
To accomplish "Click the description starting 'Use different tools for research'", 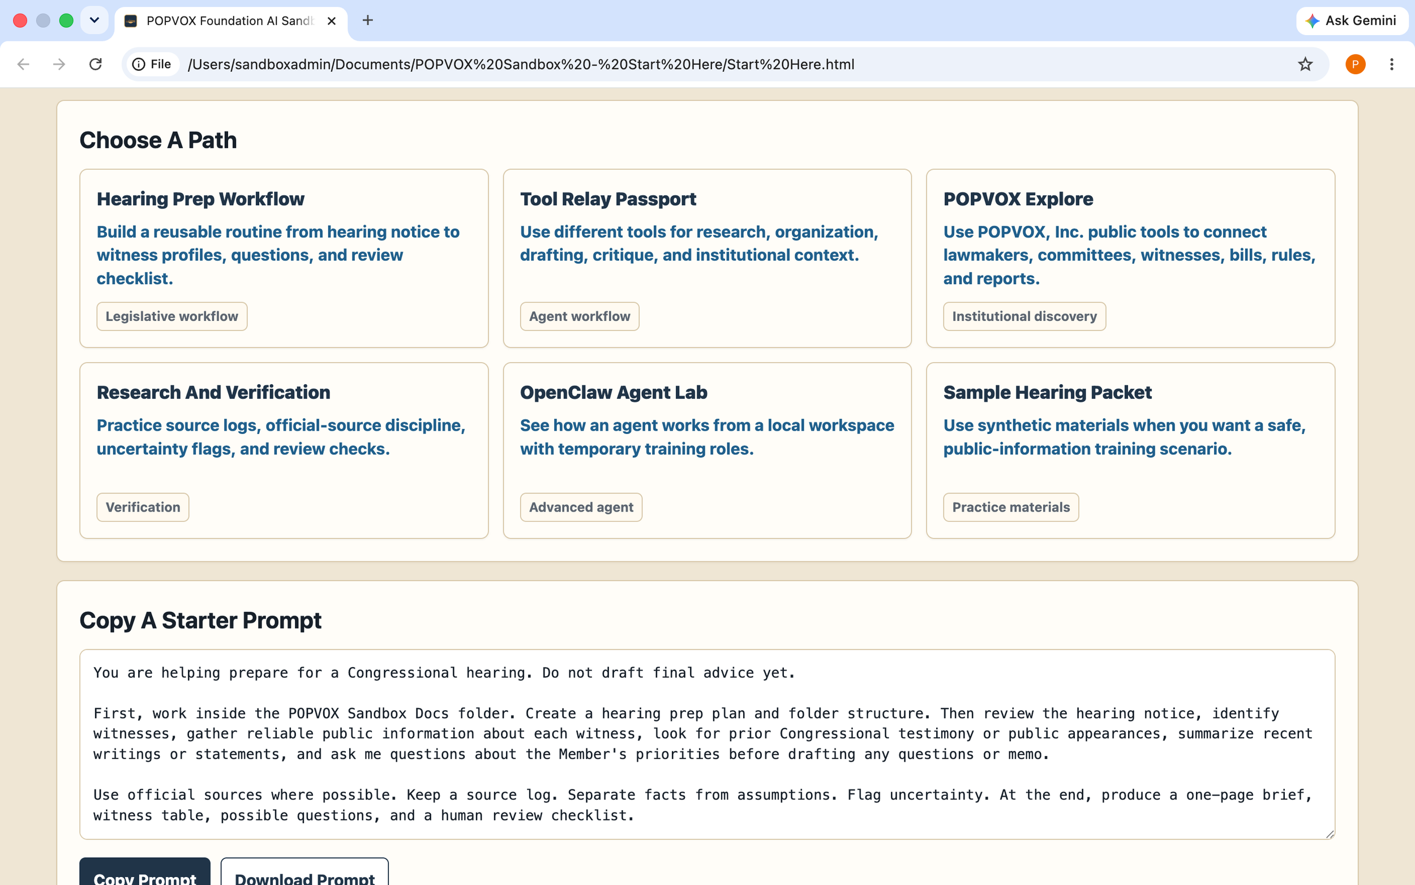I will [699, 243].
